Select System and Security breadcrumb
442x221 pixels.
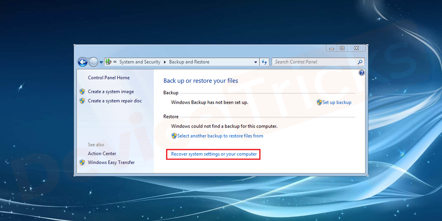pyautogui.click(x=140, y=62)
